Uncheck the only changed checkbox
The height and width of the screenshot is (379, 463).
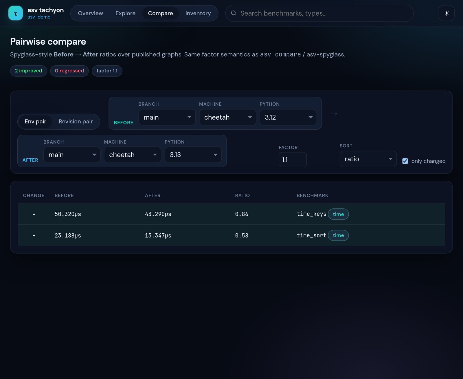click(405, 161)
